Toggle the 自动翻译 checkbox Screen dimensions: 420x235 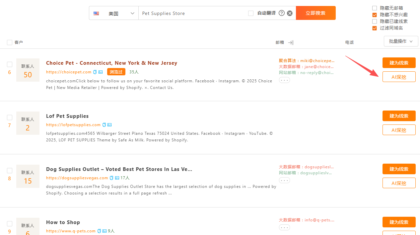pos(251,13)
